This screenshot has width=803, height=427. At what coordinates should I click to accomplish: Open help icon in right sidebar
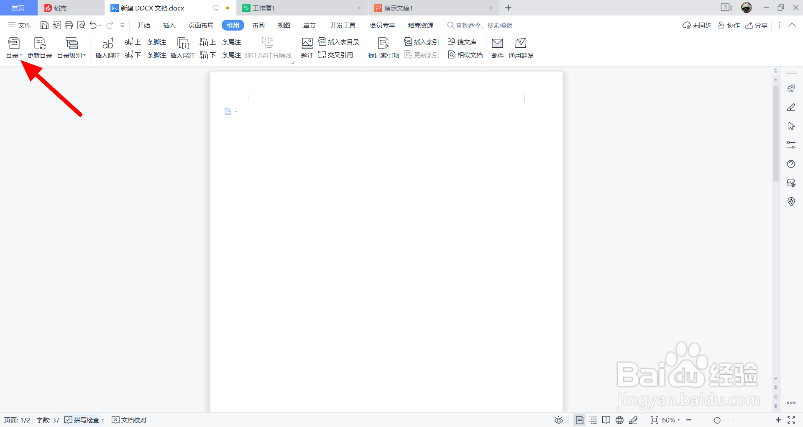pos(791,164)
